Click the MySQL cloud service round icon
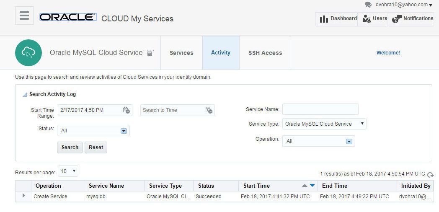 (x=28, y=53)
